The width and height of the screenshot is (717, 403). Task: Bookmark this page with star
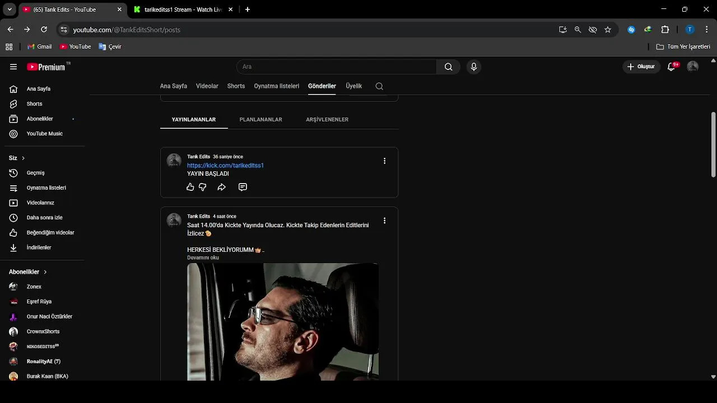click(608, 30)
